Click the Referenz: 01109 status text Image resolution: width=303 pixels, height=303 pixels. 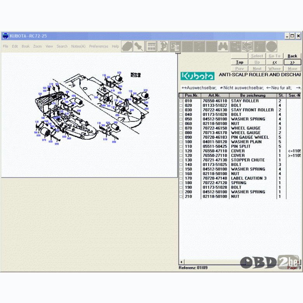point(193,268)
